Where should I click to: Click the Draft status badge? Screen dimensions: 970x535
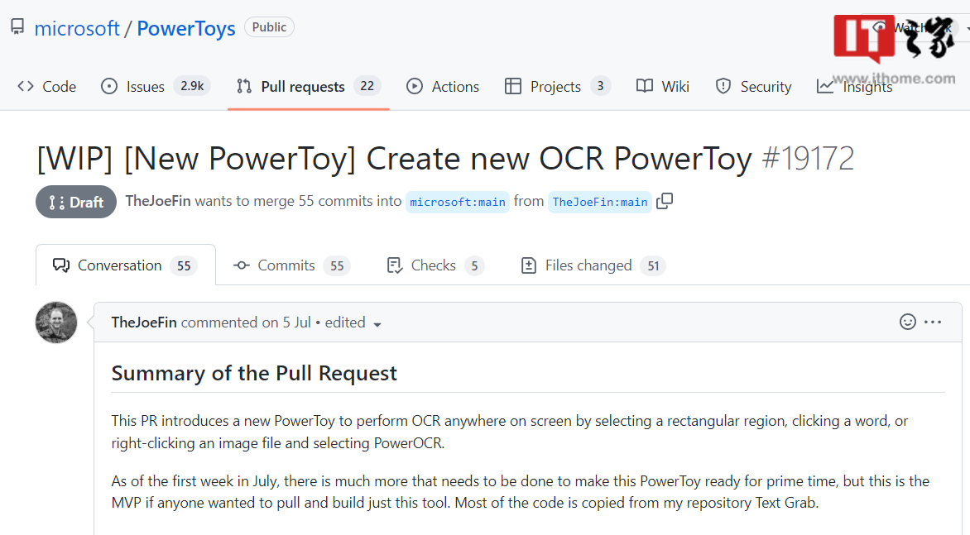click(76, 202)
